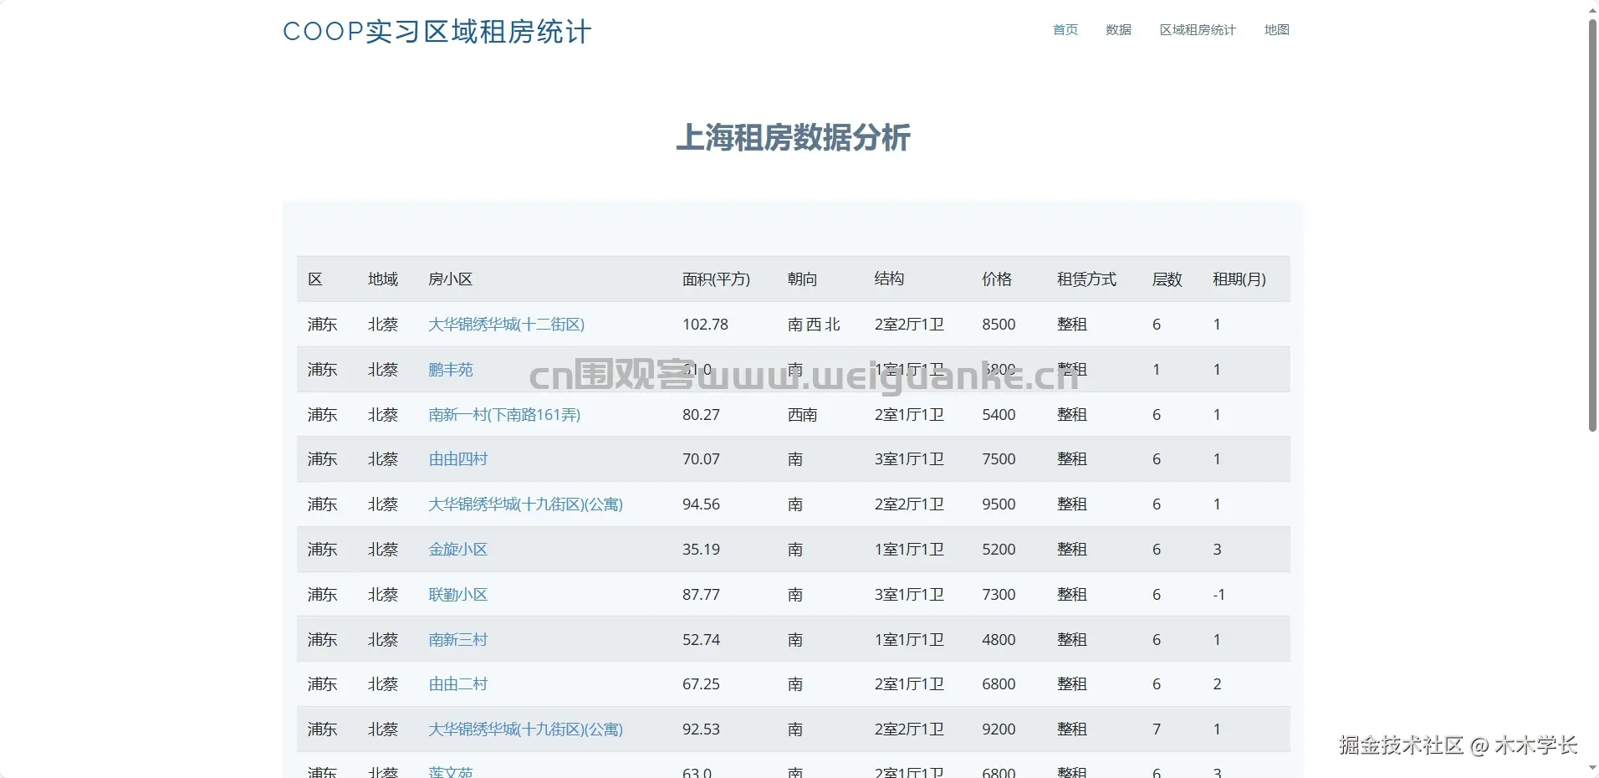This screenshot has width=1599, height=778.
Task: Open the 首页 navigation link
Action: [1065, 30]
